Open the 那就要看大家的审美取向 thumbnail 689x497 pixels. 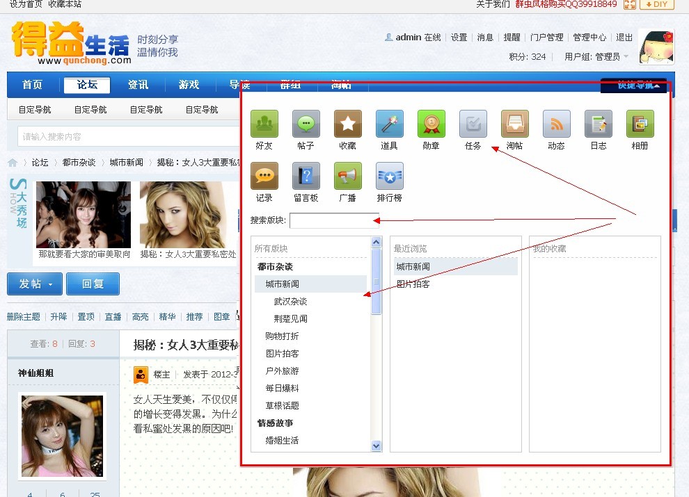(x=84, y=215)
